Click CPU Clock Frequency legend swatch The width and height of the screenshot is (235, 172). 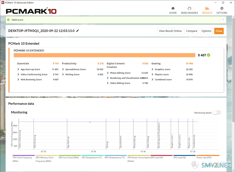[x=24, y=155]
